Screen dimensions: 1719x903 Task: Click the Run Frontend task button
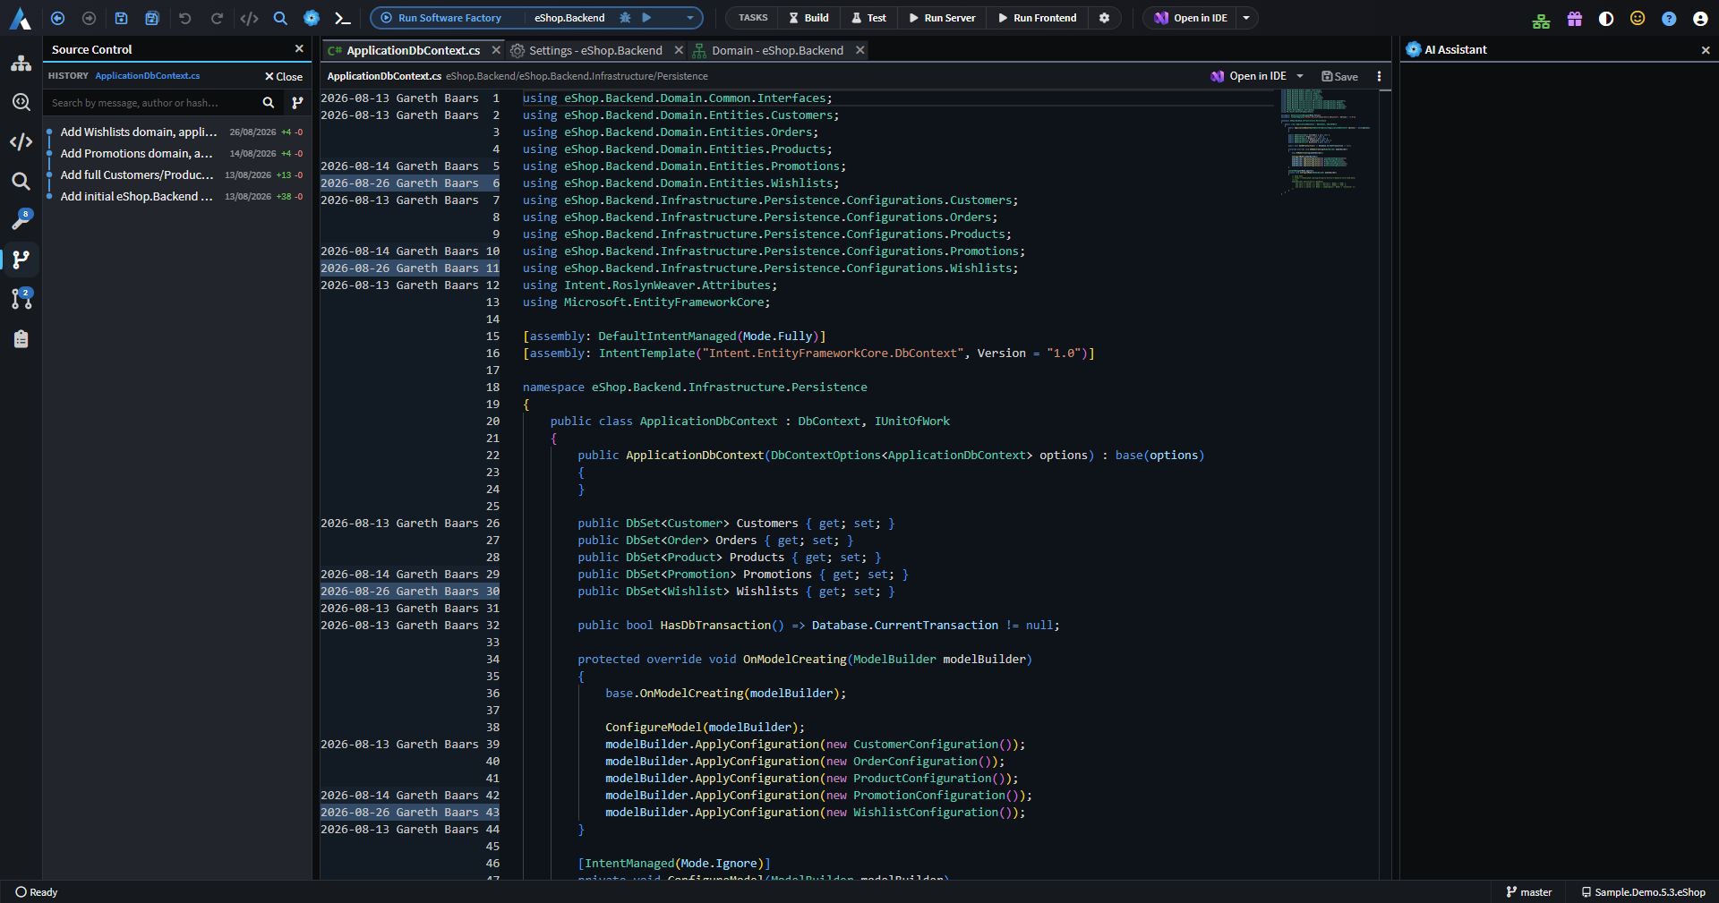coord(1037,18)
